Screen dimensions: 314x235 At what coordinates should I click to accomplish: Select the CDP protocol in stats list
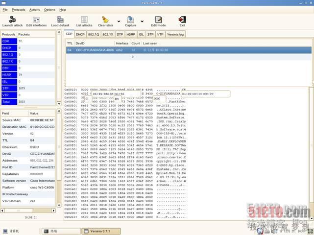pos(28,41)
